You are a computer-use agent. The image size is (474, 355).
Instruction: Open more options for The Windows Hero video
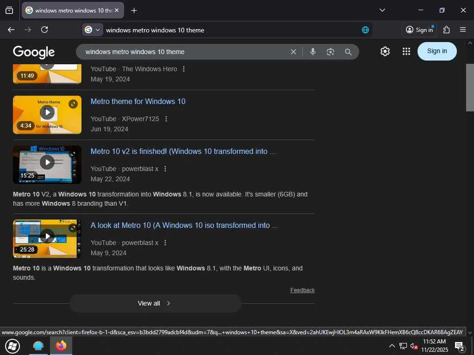click(183, 69)
